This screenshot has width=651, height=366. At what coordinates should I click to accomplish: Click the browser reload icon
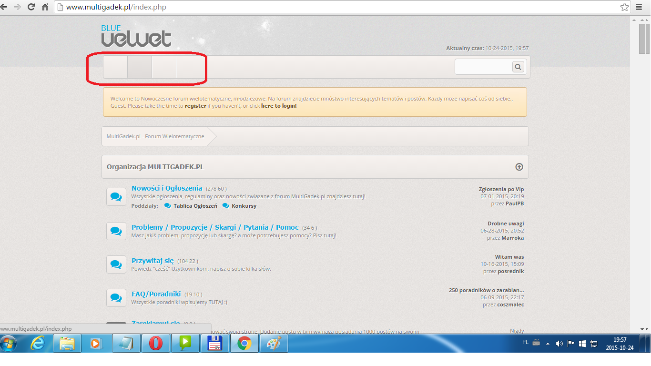31,7
